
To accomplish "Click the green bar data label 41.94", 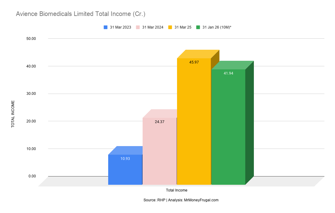I will click(x=228, y=73).
